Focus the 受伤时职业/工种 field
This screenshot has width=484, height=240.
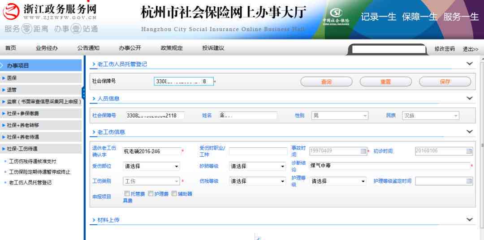click(x=258, y=151)
